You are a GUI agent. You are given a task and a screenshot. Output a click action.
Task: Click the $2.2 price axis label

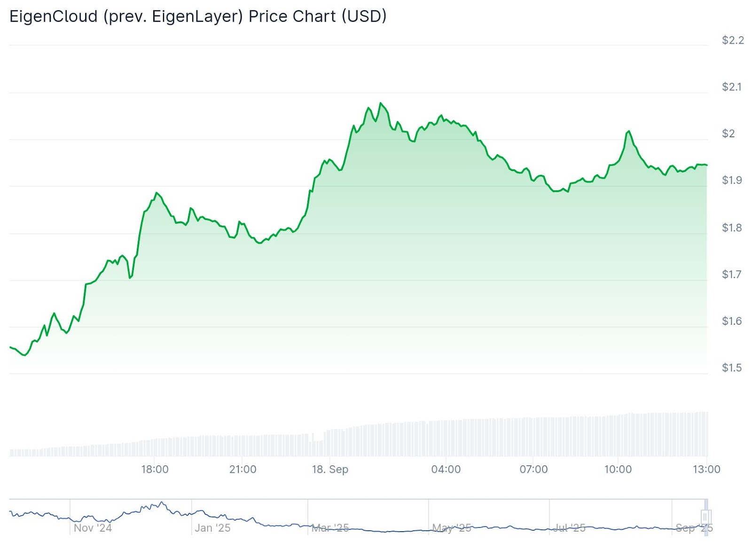[x=733, y=40]
